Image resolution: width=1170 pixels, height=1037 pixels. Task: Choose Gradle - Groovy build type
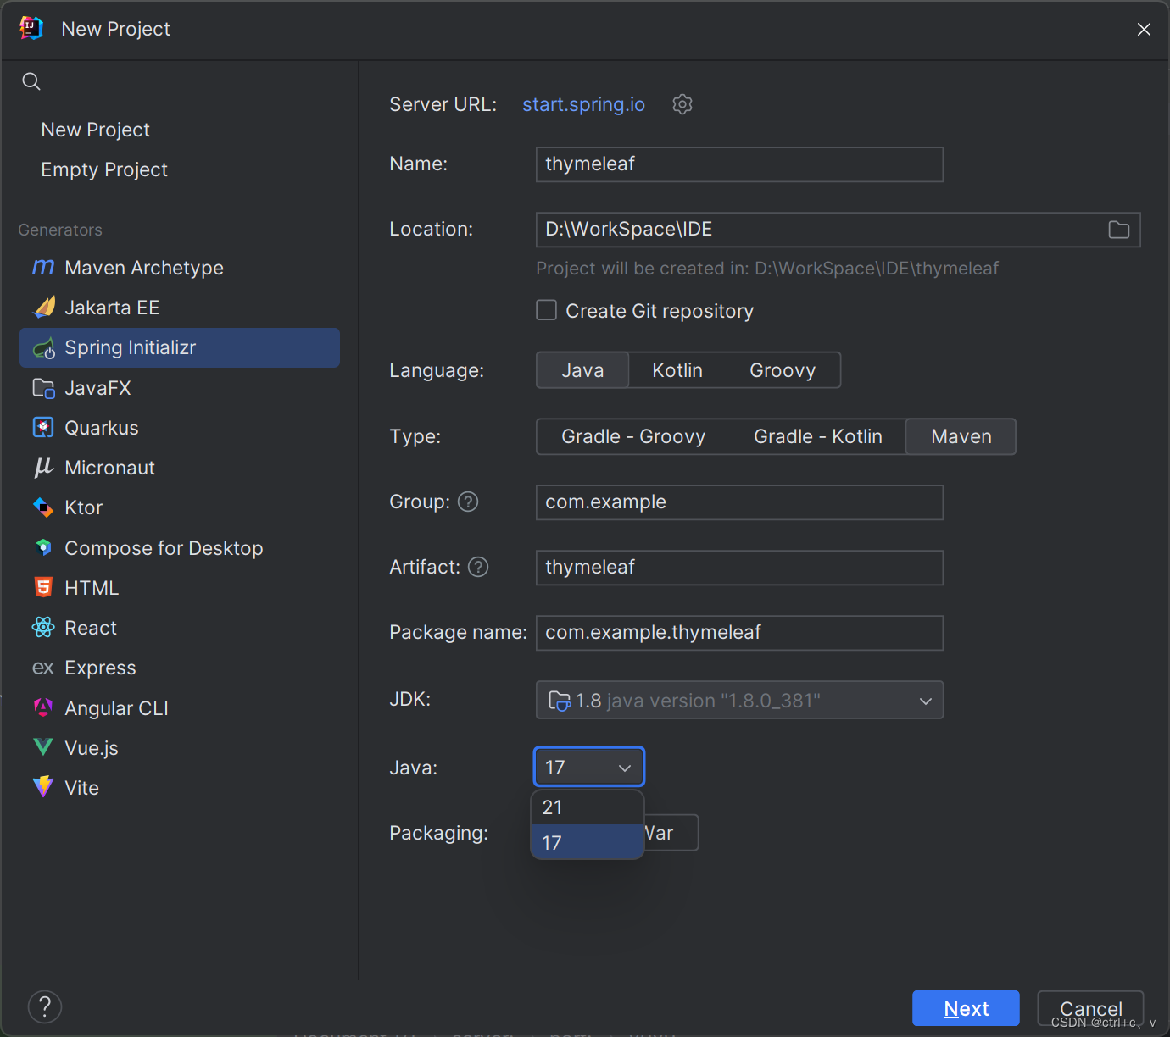click(x=633, y=436)
